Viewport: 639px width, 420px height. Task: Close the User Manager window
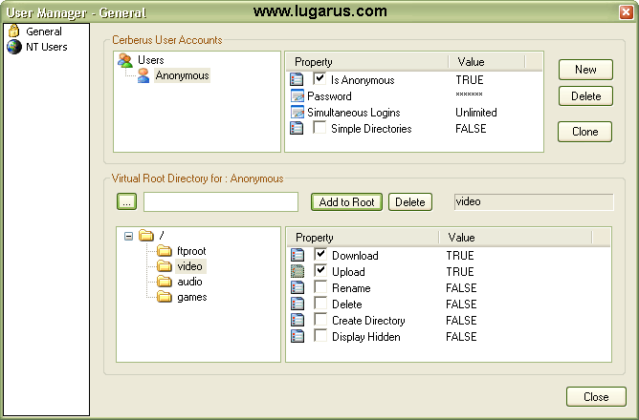coord(626,12)
